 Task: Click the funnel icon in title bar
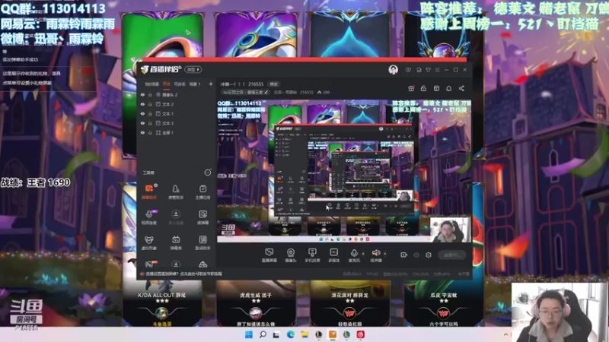[428, 70]
